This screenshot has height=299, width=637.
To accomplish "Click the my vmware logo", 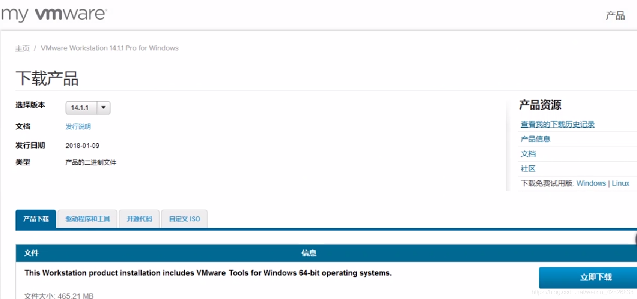I will point(54,14).
